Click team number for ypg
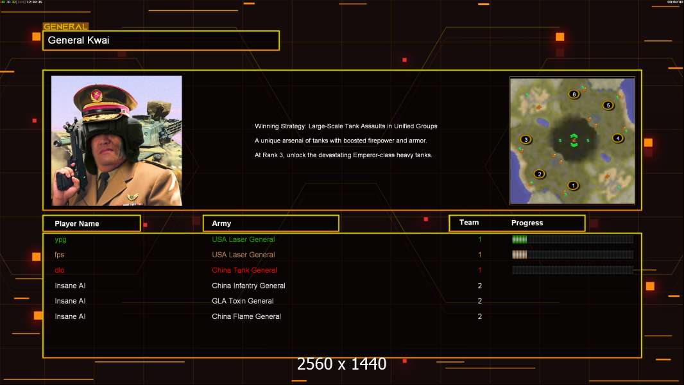 [x=480, y=239]
